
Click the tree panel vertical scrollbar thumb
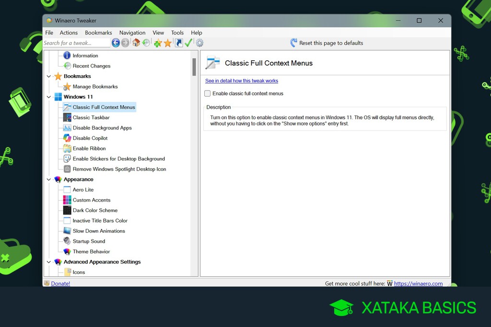[194, 67]
